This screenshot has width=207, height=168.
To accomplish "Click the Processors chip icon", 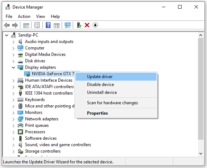I will [x=20, y=132].
